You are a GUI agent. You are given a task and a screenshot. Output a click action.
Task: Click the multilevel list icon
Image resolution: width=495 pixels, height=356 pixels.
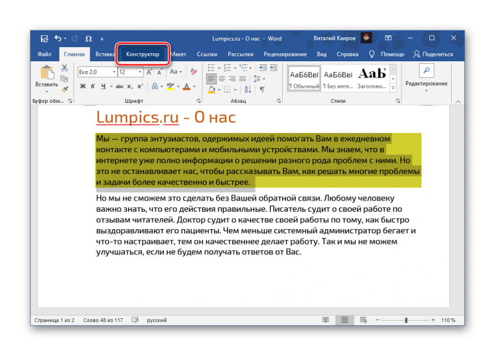coord(243,67)
